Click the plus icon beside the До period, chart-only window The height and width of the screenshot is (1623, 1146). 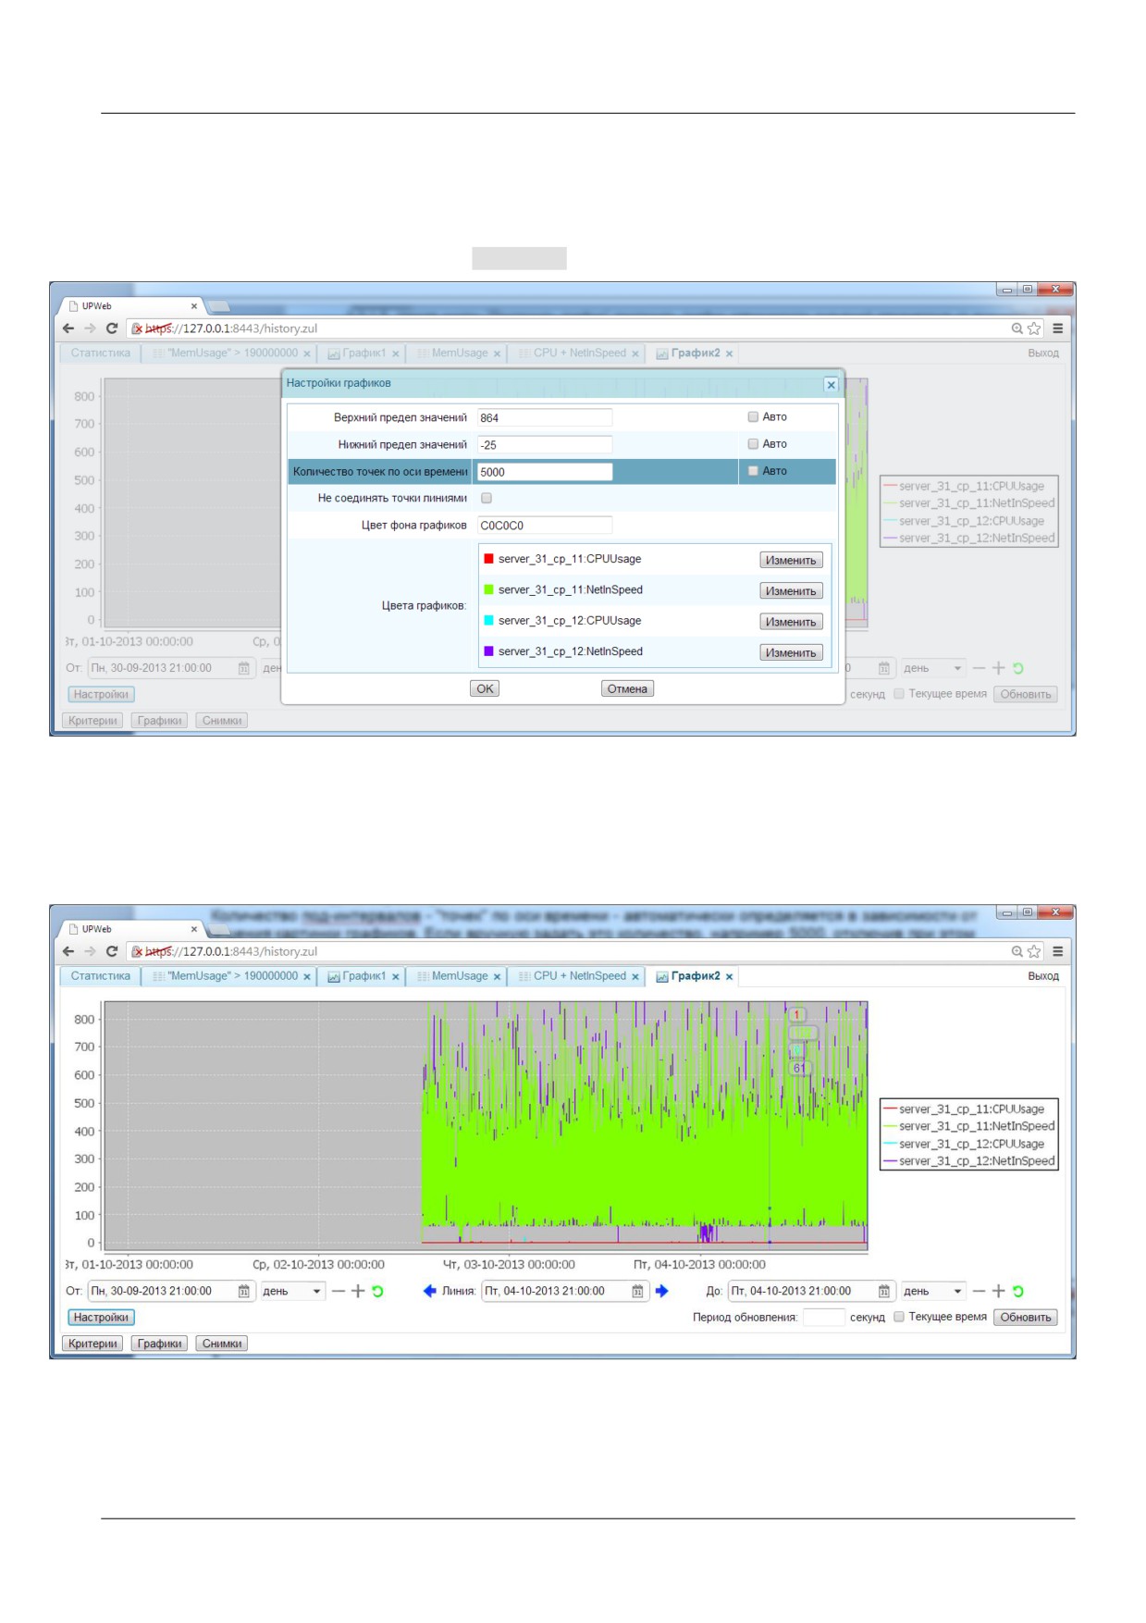(998, 1291)
